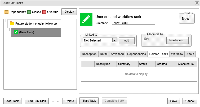Show the About tab
Image resolution: width=200 pixels, height=107 pixels.
point(190,54)
